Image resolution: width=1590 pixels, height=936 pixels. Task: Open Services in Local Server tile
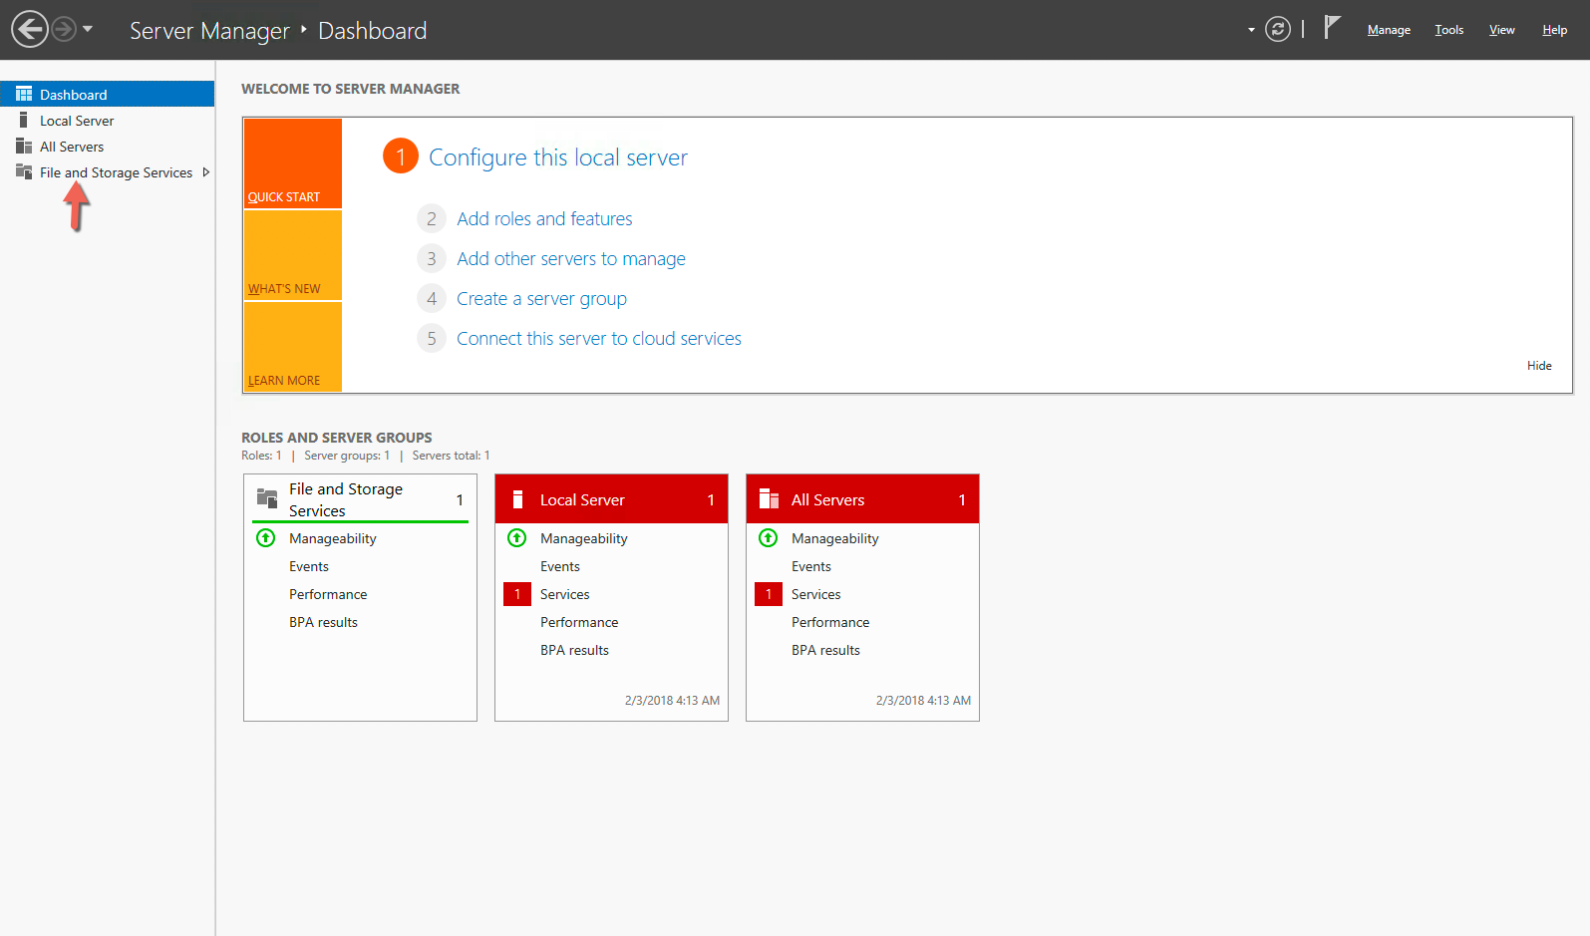point(565,594)
